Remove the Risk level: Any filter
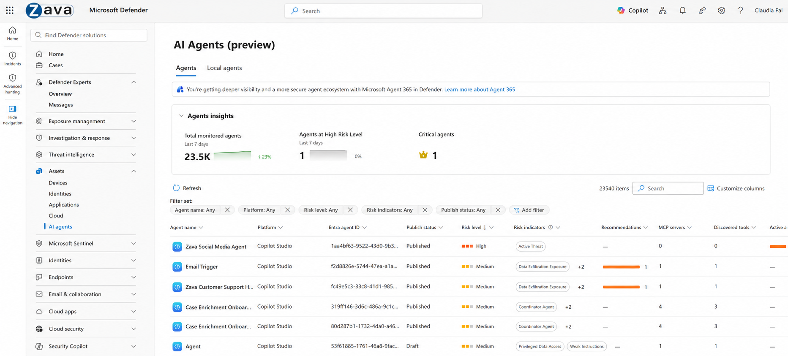The image size is (788, 356). 350,210
